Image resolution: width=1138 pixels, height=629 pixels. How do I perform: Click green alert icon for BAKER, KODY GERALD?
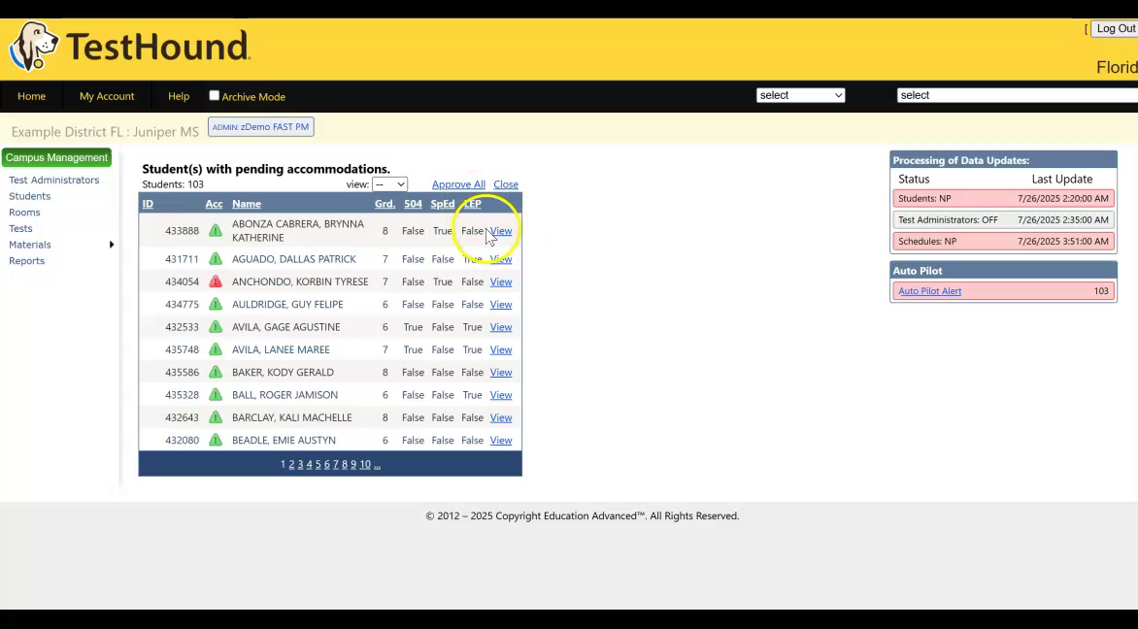(x=216, y=372)
